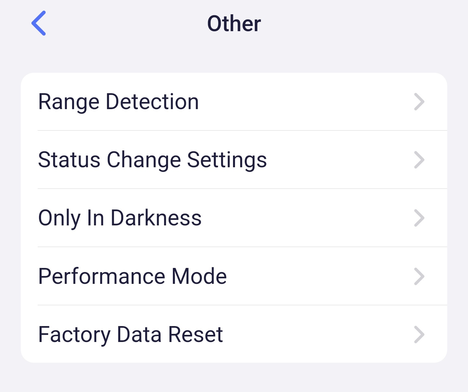Click the "Other" page title

pos(234,23)
